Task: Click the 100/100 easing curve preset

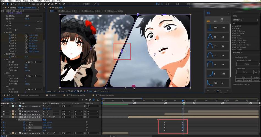Action: click(218, 28)
